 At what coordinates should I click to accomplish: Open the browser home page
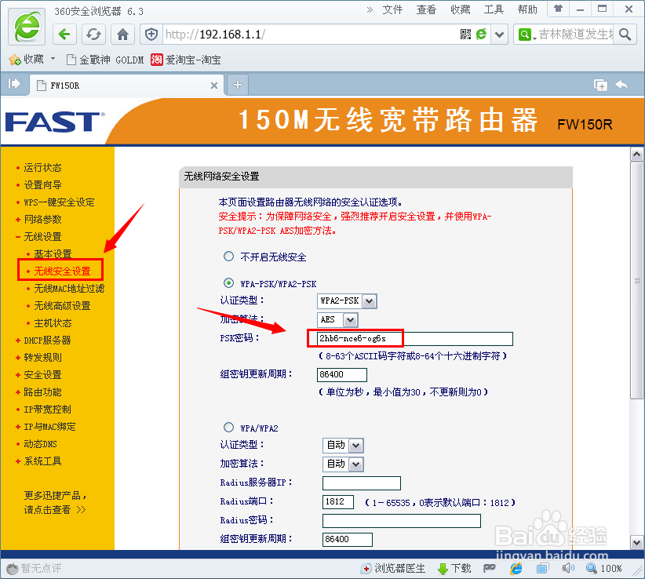[x=123, y=35]
